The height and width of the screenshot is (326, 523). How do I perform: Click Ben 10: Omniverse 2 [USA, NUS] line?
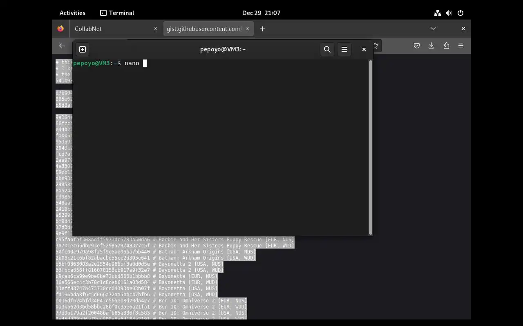pos(152,313)
